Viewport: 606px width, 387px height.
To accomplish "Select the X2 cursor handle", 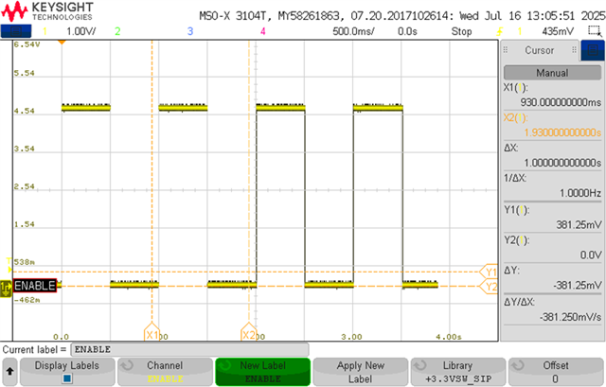I will 248,332.
